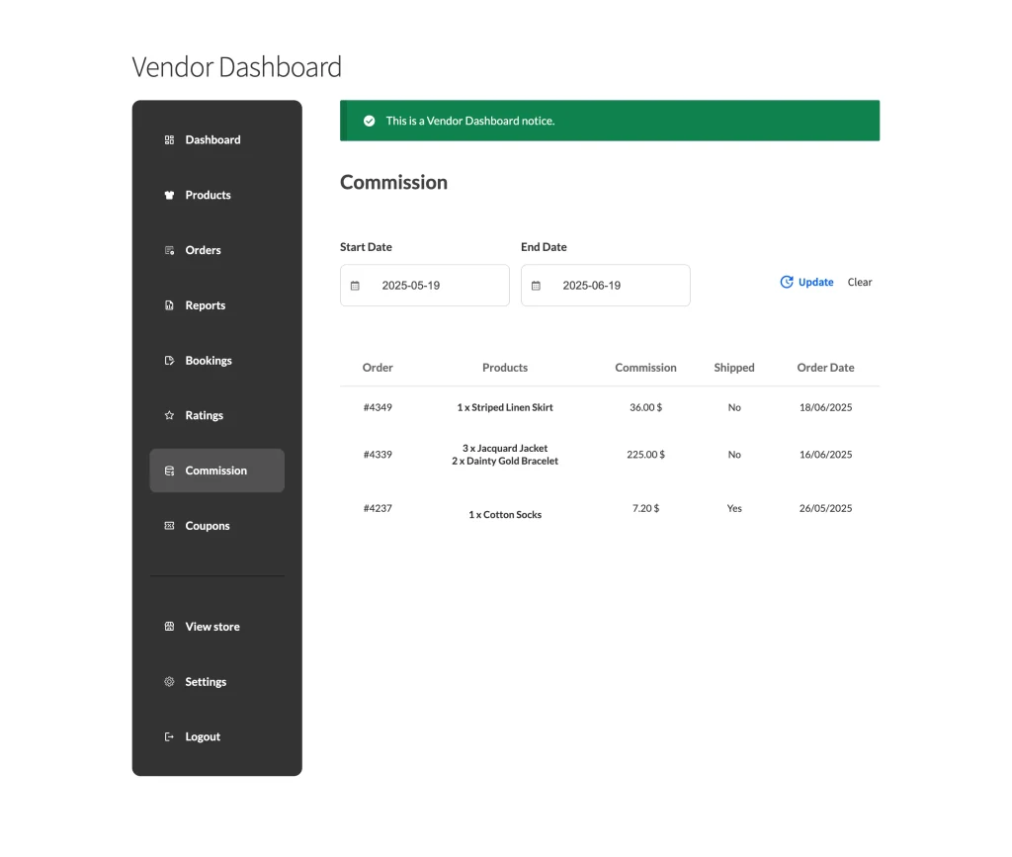Click the Ratings star icon
The image size is (1012, 857).
coord(169,415)
